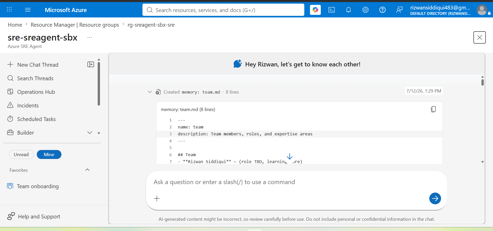Copy the team.md memory contents
The width and height of the screenshot is (493, 231).
pyautogui.click(x=433, y=109)
